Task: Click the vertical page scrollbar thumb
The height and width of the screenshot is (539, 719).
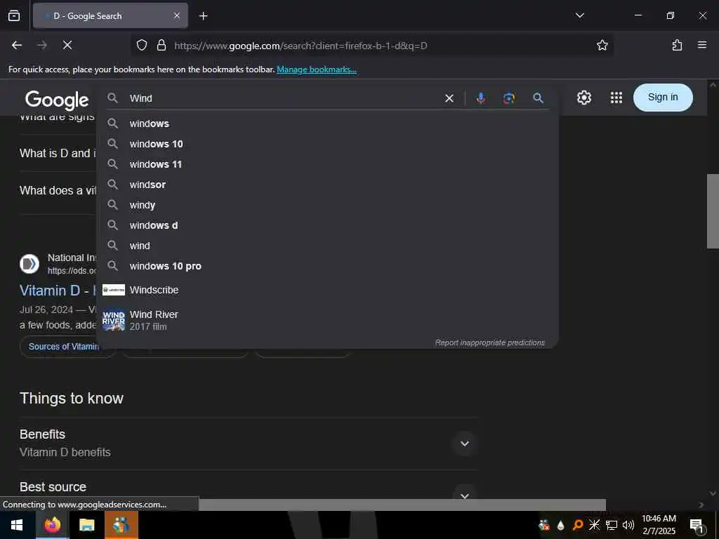Action: point(713,211)
